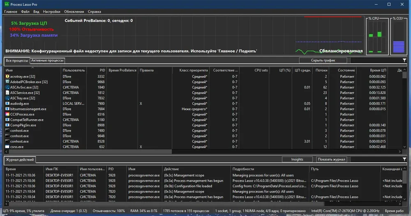Screen dimensions: 411x216
Task: Select the Журнал действий tab
Action: tap(20, 159)
